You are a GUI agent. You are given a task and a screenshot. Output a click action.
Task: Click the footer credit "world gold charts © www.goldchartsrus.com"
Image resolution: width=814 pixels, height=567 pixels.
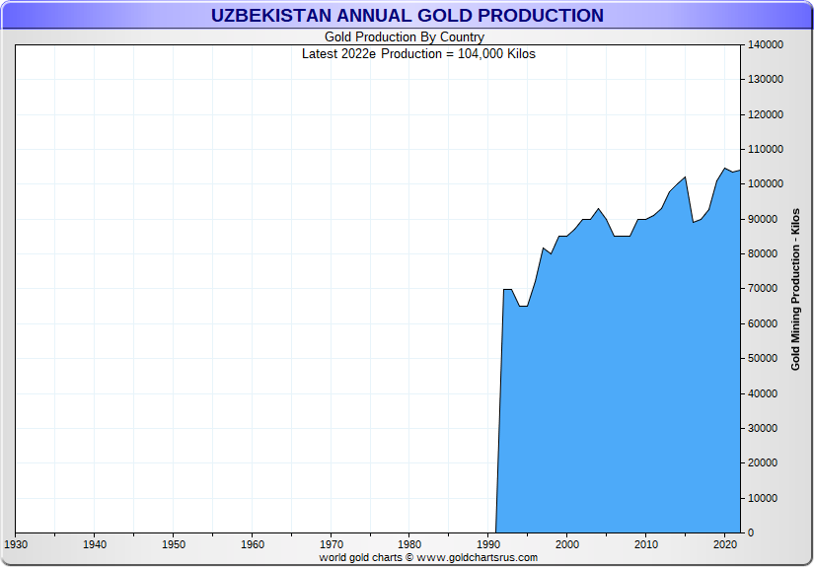click(x=428, y=558)
